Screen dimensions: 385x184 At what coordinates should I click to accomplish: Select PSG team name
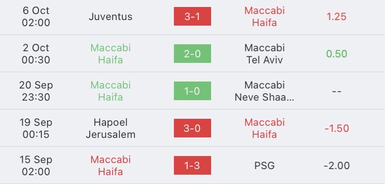pos(265,165)
